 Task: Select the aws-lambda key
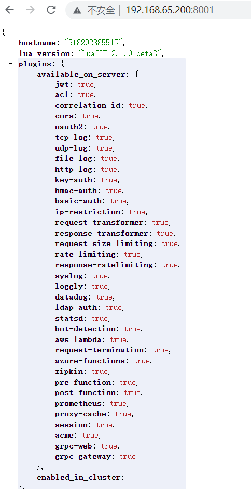80,339
